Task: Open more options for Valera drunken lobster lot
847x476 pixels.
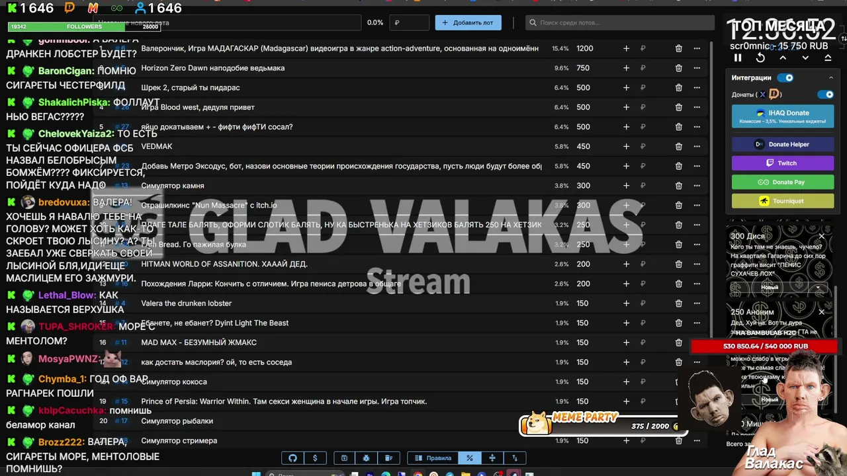Action: pos(697,303)
